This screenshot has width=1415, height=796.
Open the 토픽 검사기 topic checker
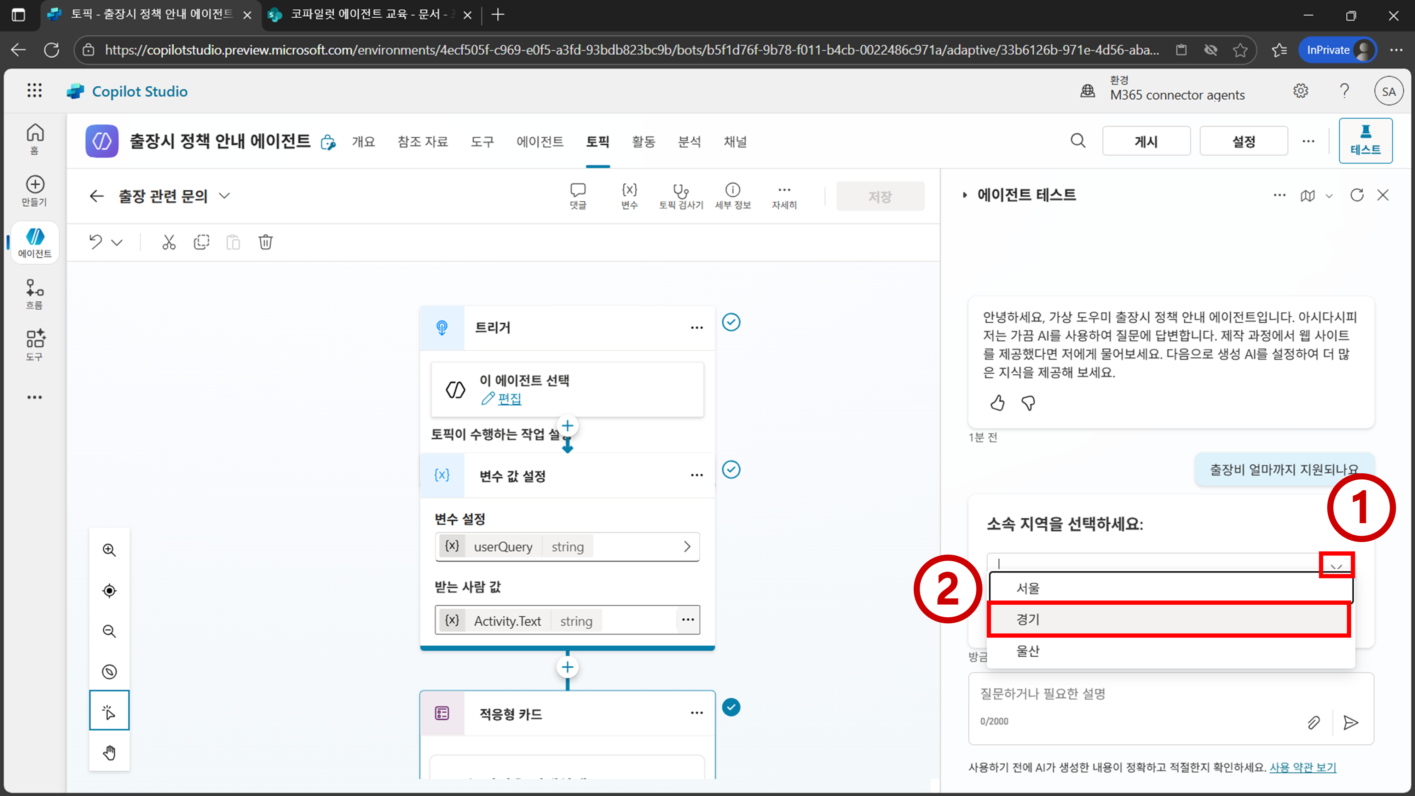click(x=681, y=196)
